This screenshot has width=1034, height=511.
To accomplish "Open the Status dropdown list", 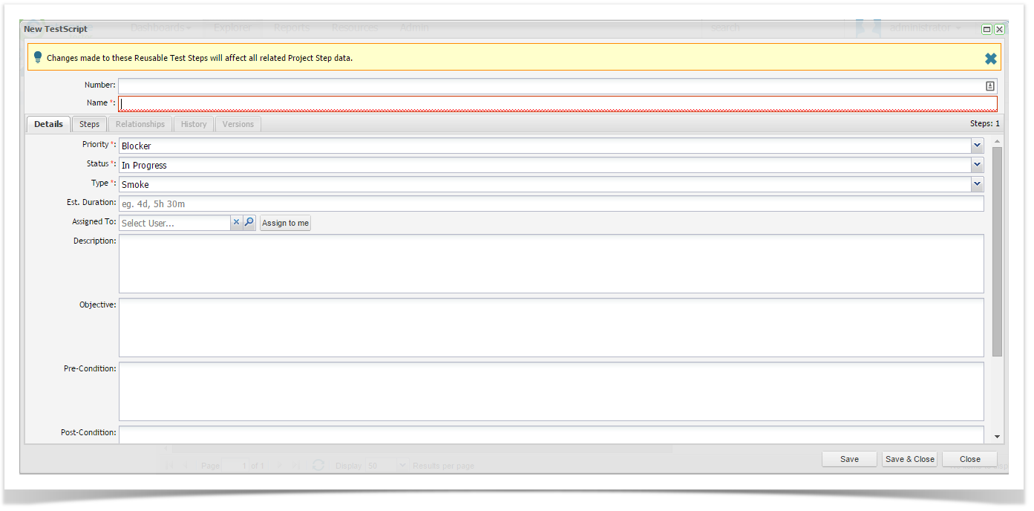I will coord(977,165).
